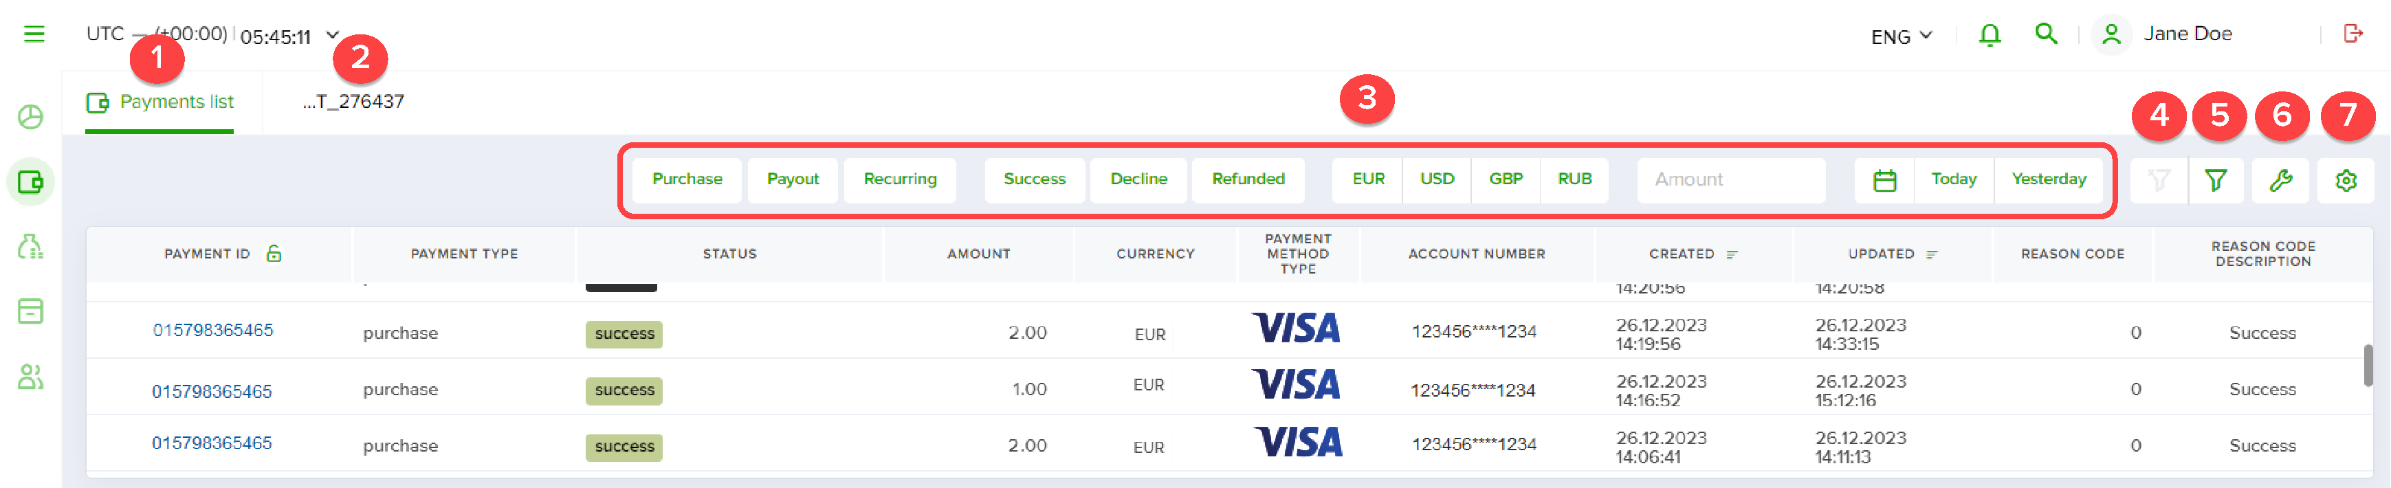2391x488 pixels.
Task: Open the dashboard pie chart icon in sidebar
Action: pyautogui.click(x=31, y=117)
